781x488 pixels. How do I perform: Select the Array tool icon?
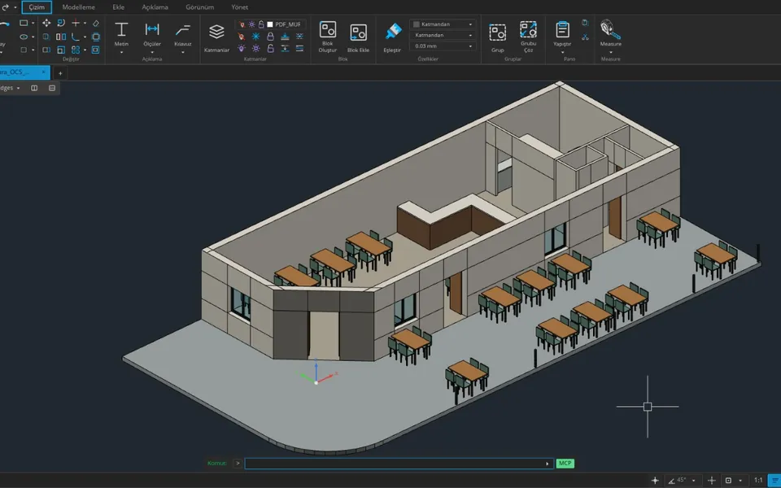click(x=75, y=50)
